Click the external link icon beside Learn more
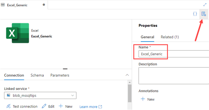The height and width of the screenshot is (110, 209). click(x=100, y=107)
